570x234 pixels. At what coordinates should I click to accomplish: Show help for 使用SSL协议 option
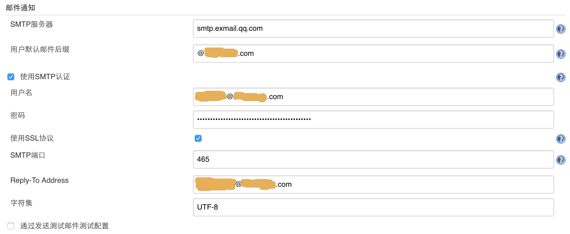[x=561, y=139]
